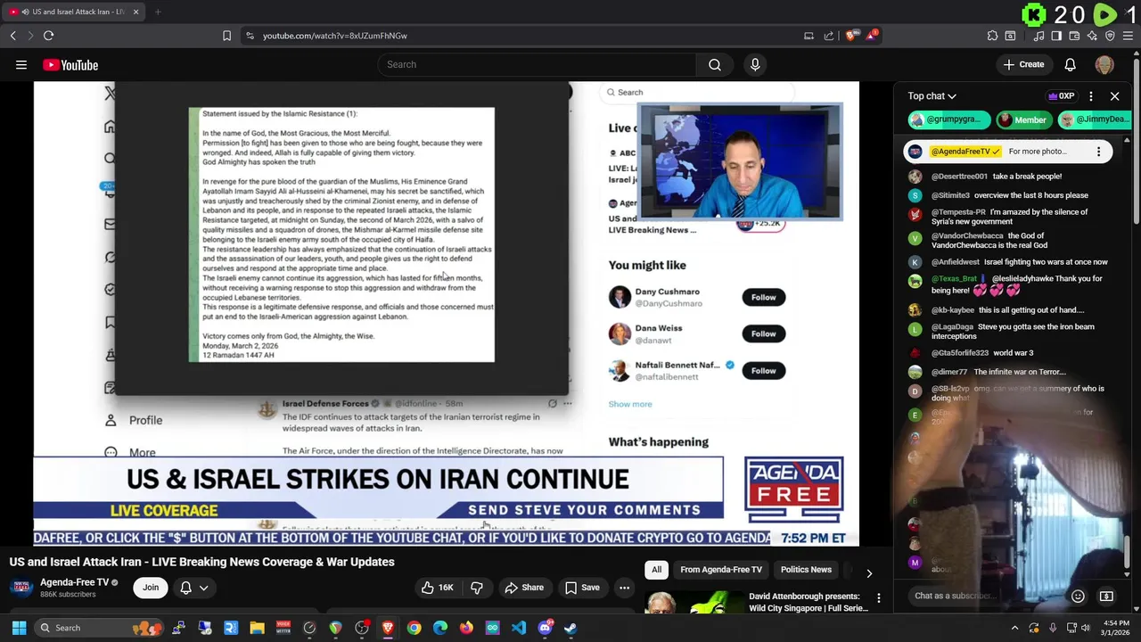This screenshot has width=1141, height=642.
Task: Open the YouTube account avatar menu
Action: (1104, 64)
